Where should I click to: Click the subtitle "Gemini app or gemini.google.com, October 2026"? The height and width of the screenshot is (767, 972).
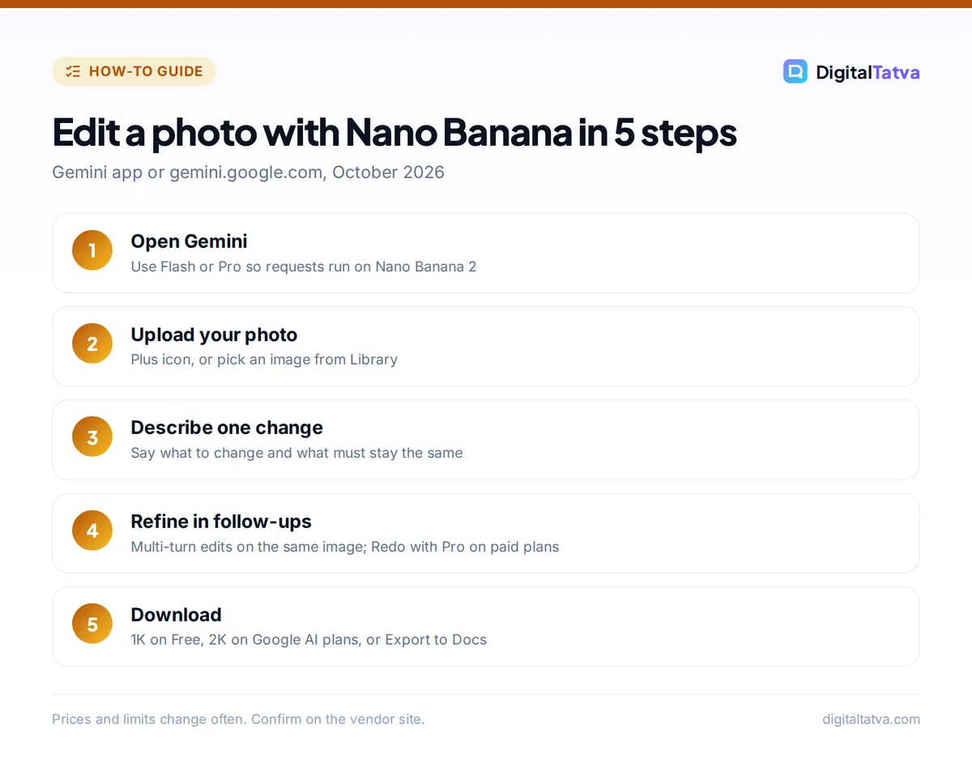point(248,173)
